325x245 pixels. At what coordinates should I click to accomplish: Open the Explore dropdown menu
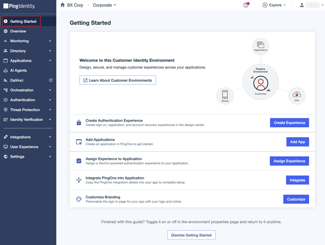coord(274,5)
